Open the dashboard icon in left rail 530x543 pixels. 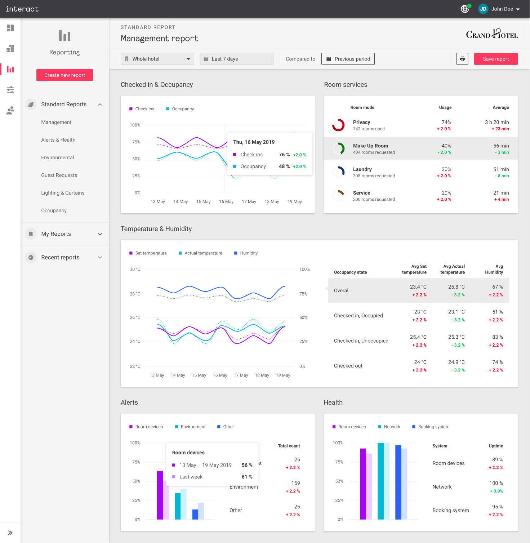tap(10, 28)
